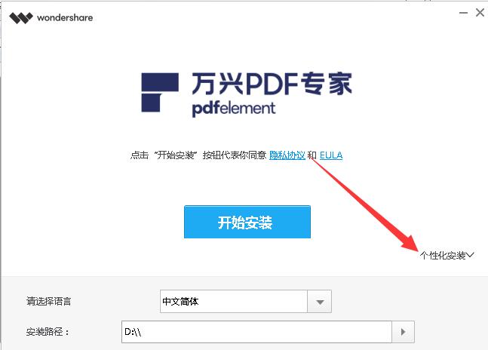Open the EULA link
Image resolution: width=488 pixels, height=350 pixels.
coord(331,155)
